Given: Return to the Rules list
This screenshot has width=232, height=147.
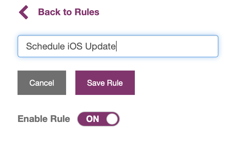Looking at the screenshot, I should [69, 12].
